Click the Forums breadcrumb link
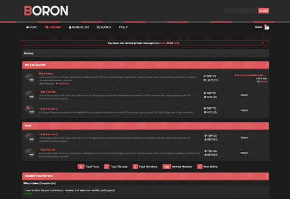This screenshot has width=290, height=199. click(28, 53)
